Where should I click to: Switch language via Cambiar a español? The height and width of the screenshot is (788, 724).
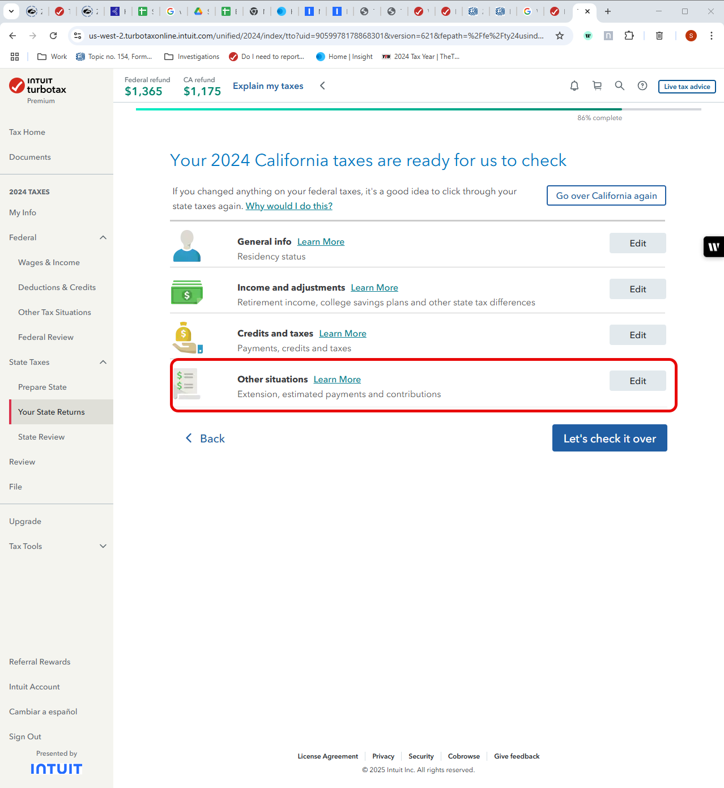click(43, 712)
